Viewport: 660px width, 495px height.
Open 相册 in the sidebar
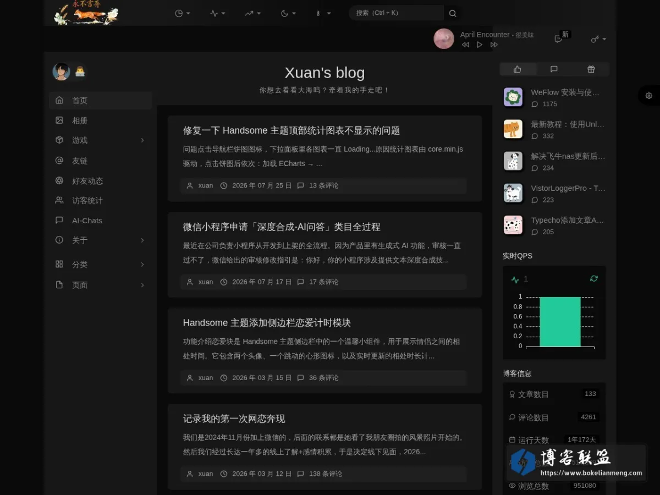tap(101, 120)
